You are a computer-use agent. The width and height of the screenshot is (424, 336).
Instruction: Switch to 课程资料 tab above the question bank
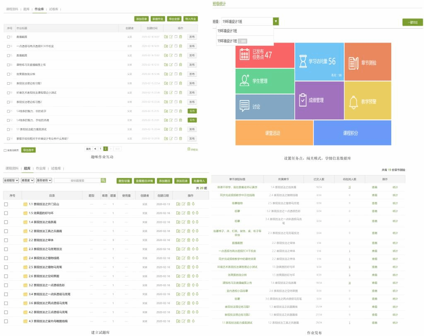tap(12, 169)
